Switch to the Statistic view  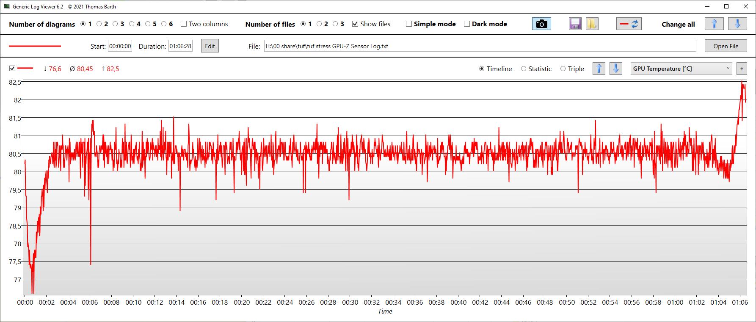tap(524, 69)
